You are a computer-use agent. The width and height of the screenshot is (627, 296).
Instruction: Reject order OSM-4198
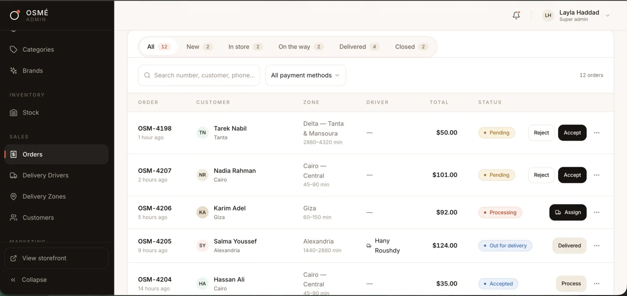541,133
